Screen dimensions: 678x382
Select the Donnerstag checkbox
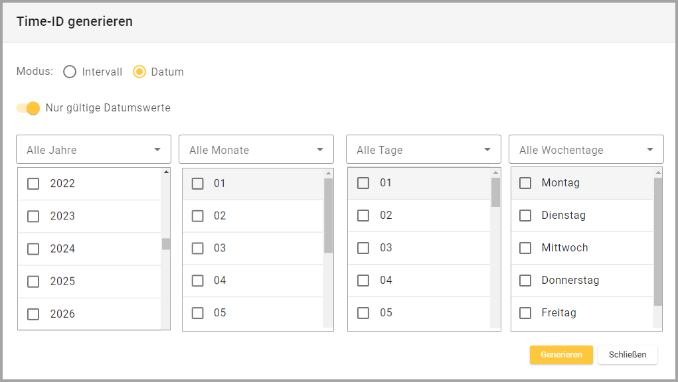(x=525, y=281)
